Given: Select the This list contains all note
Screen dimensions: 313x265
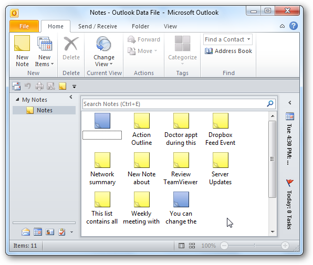Looking at the screenshot, I should pyautogui.click(x=102, y=208).
